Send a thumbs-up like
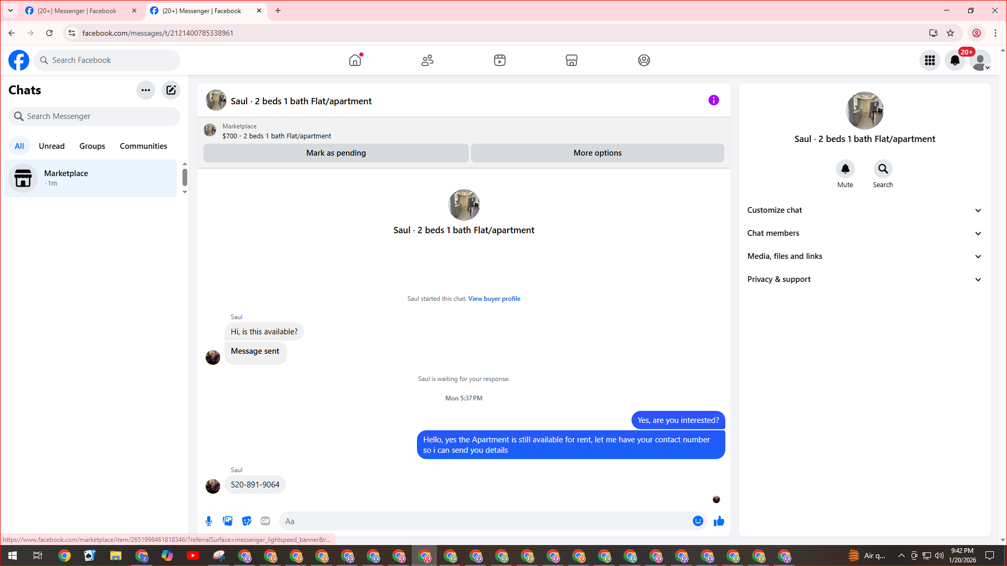Screen dimensions: 1007x566 click(719, 521)
